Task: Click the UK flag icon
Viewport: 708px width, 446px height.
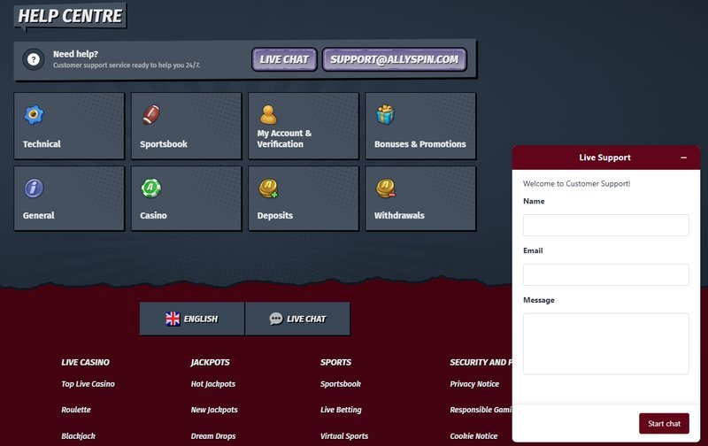Action: click(173, 319)
